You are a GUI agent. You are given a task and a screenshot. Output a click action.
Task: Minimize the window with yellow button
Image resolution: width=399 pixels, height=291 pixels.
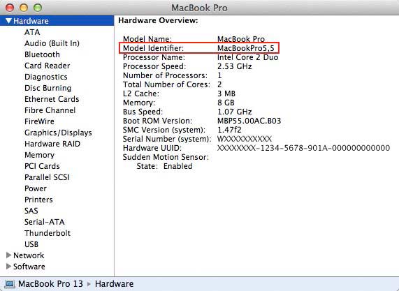24,8
